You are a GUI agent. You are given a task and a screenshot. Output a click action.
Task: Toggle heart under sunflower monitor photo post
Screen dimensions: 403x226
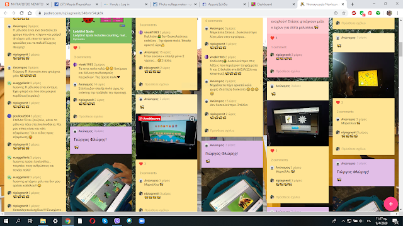273,151
